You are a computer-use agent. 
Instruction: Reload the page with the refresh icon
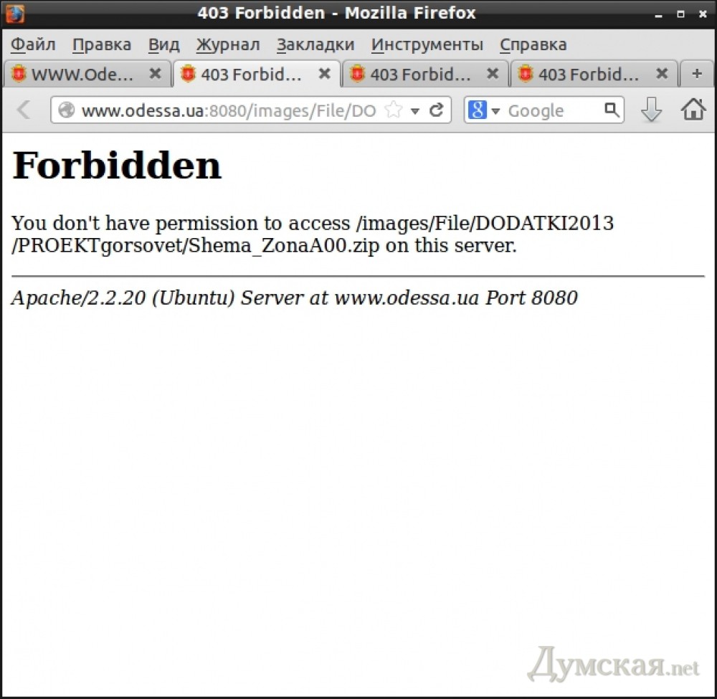[435, 110]
